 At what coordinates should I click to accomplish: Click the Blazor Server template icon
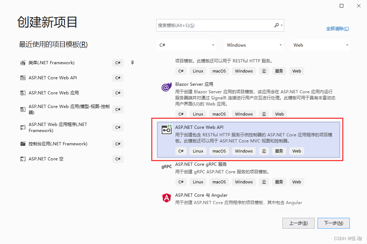coord(166,87)
